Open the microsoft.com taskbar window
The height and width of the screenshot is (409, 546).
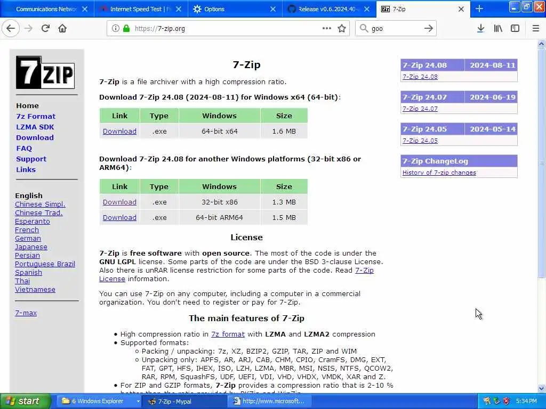tap(269, 402)
